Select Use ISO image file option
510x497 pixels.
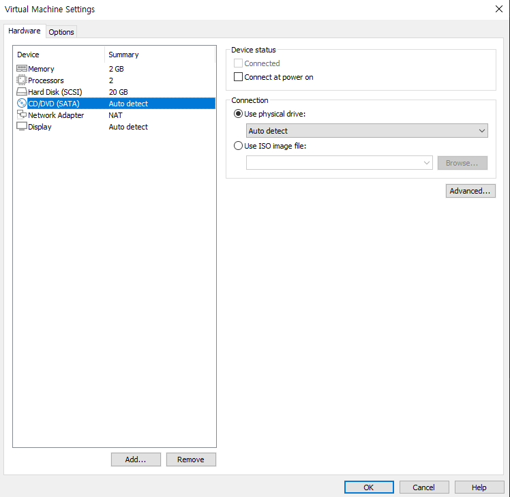[238, 146]
